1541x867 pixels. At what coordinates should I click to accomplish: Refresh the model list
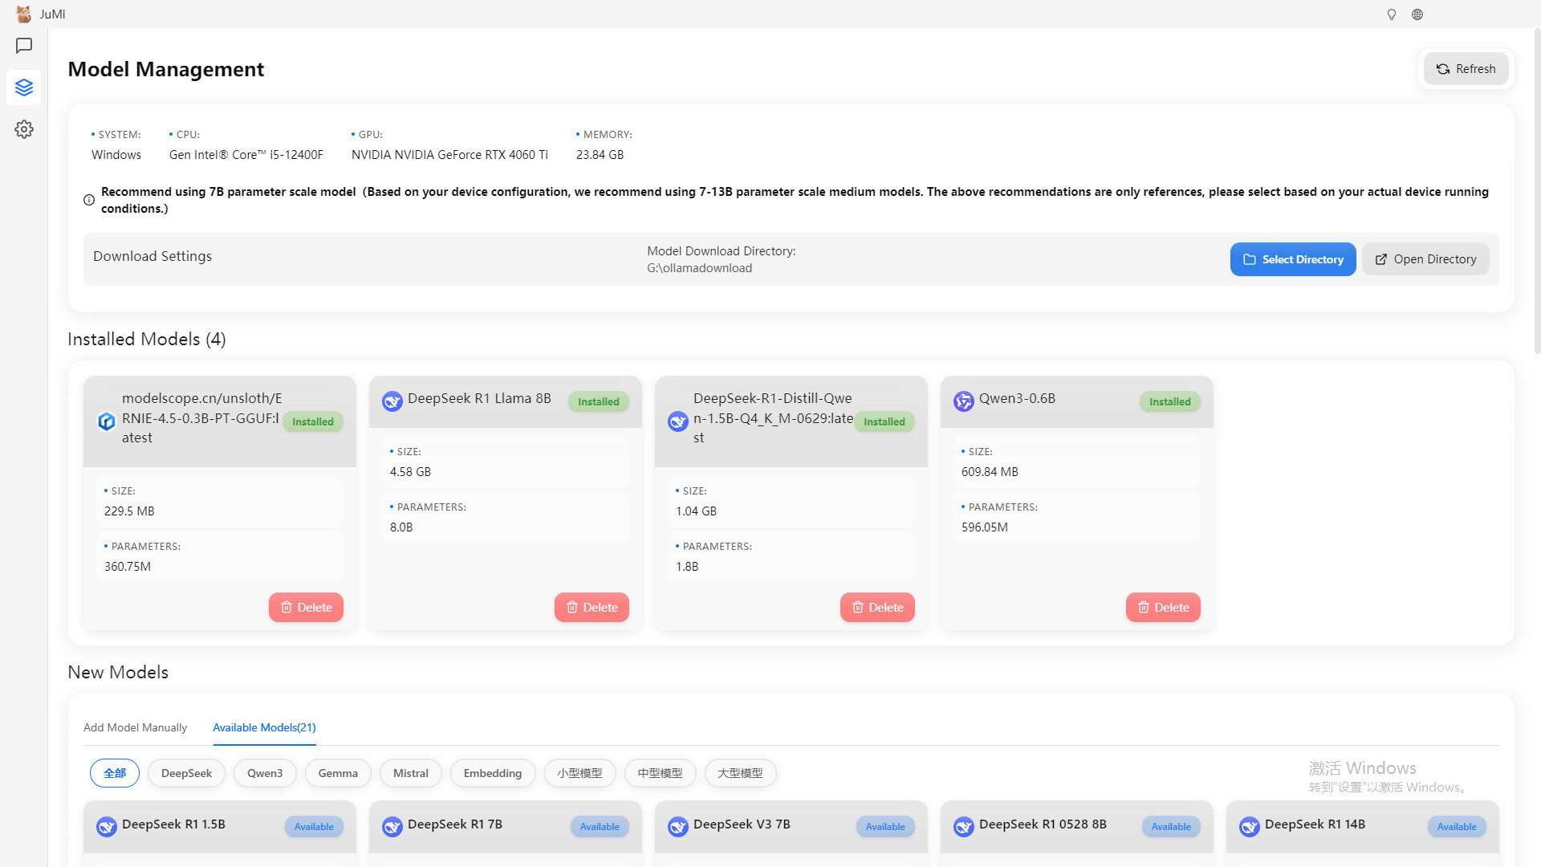pos(1466,68)
